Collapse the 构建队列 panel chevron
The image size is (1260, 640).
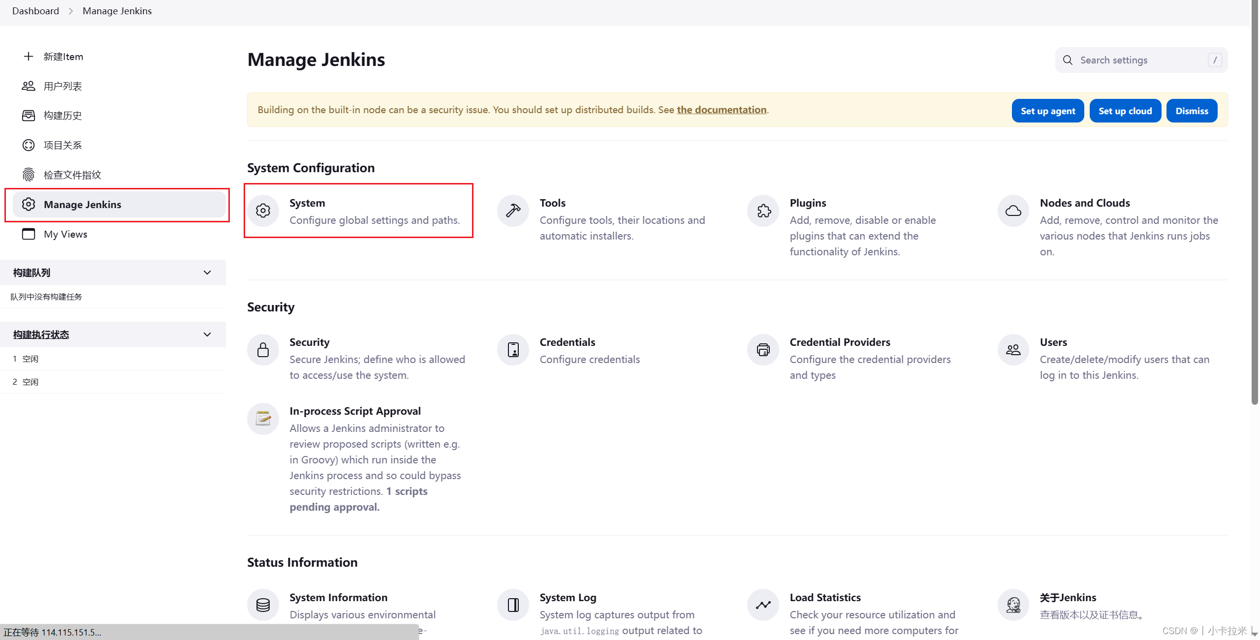click(x=207, y=273)
